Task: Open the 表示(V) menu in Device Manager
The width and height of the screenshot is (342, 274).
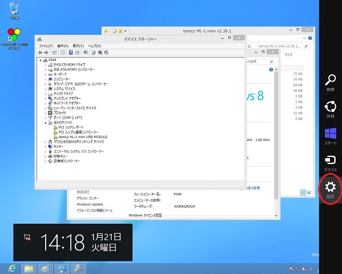Action: pos(79,46)
